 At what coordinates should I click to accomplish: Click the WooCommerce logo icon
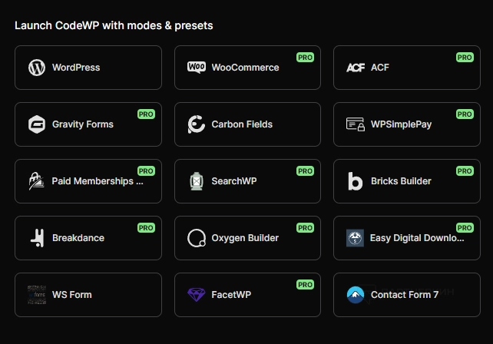coord(197,68)
